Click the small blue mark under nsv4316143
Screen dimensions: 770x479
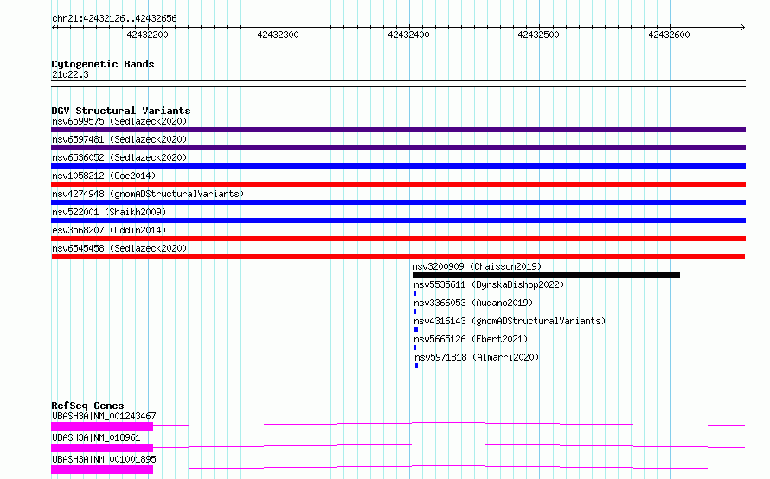click(416, 329)
